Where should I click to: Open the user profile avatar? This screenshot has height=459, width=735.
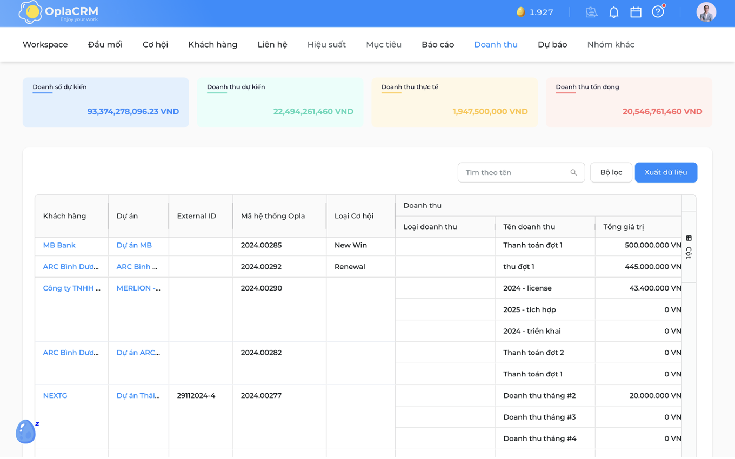[706, 12]
